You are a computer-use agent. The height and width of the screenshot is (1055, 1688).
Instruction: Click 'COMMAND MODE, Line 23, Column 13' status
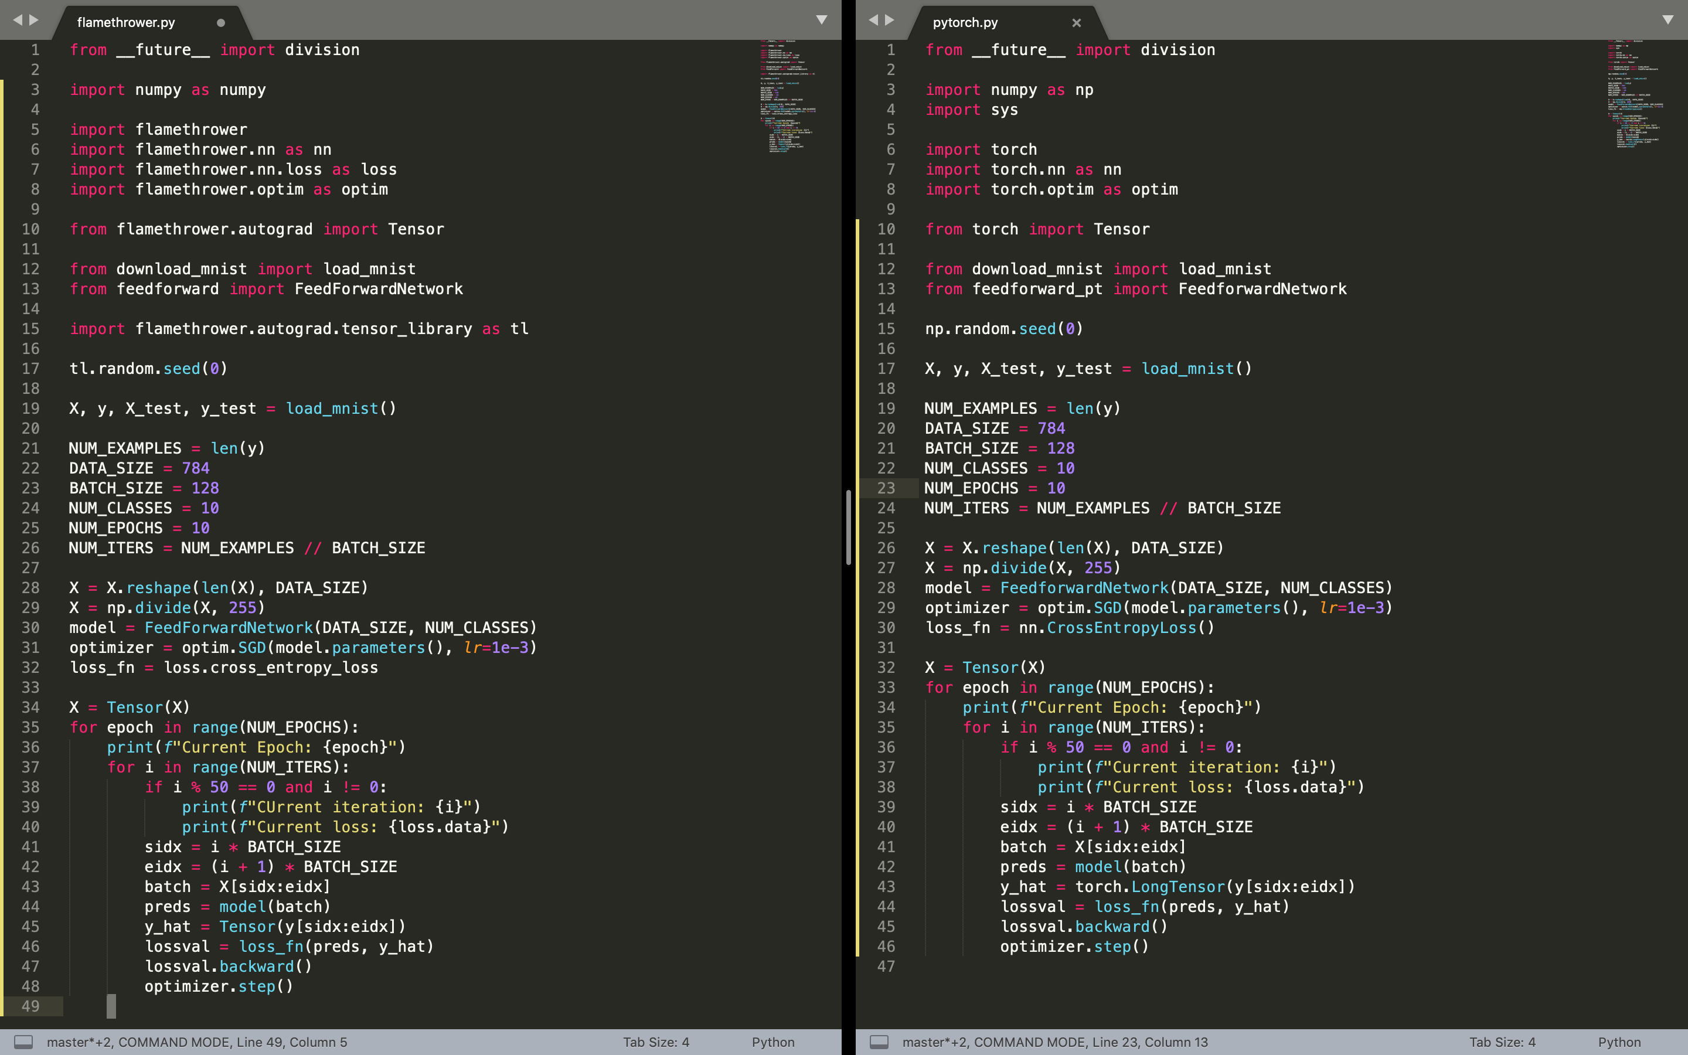click(x=1091, y=1042)
